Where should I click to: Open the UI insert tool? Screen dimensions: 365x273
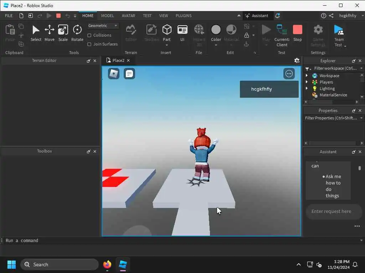click(182, 33)
